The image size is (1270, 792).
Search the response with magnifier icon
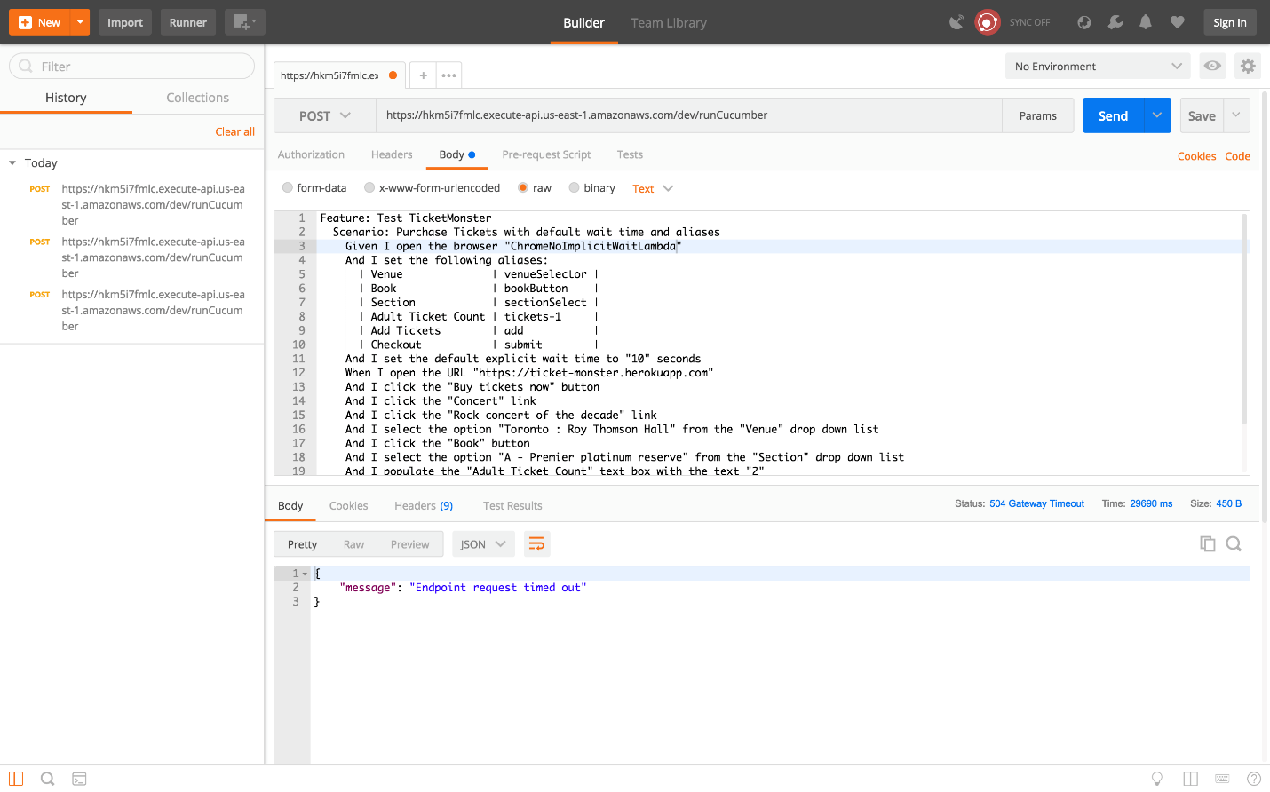1234,544
